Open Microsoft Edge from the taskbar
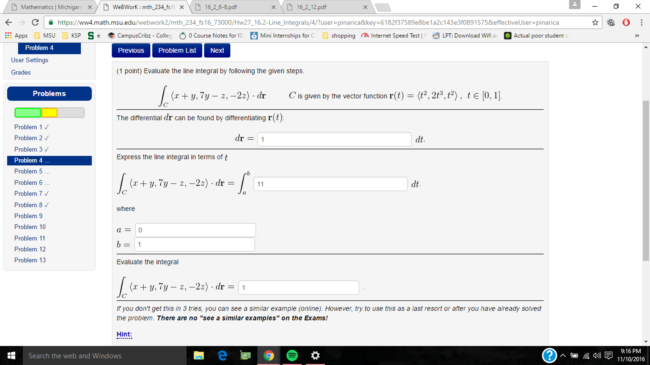Screen dimensions: 650x365 click(222, 355)
